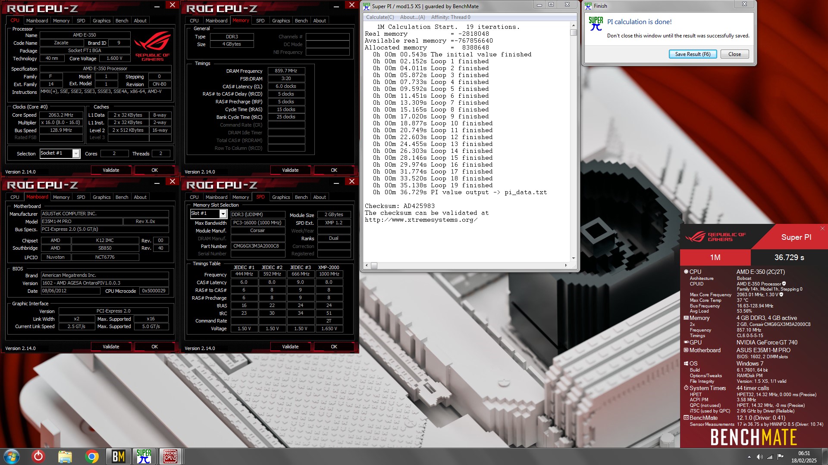The width and height of the screenshot is (828, 465).
Task: Open the network signal tray icon
Action: [x=770, y=457]
